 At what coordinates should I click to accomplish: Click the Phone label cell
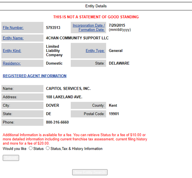pyautogui.click(x=22, y=122)
